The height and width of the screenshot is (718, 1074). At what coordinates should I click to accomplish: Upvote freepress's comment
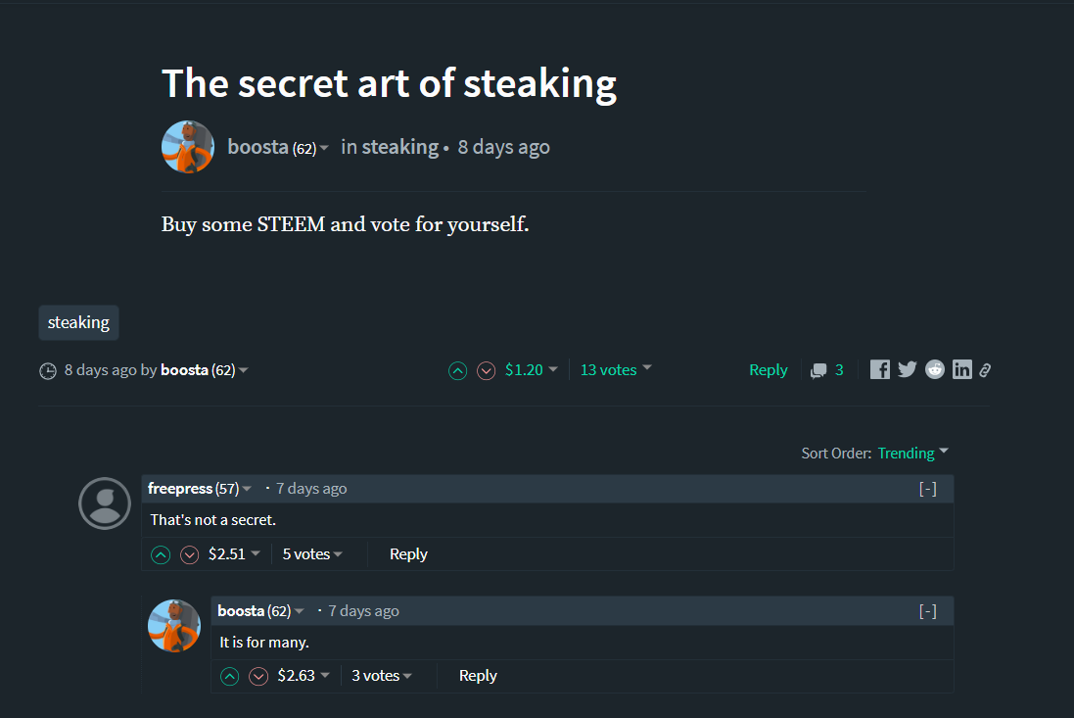[x=161, y=554]
